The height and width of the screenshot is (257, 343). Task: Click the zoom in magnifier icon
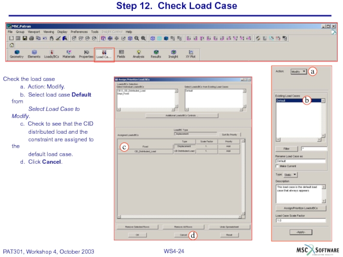coord(143,39)
